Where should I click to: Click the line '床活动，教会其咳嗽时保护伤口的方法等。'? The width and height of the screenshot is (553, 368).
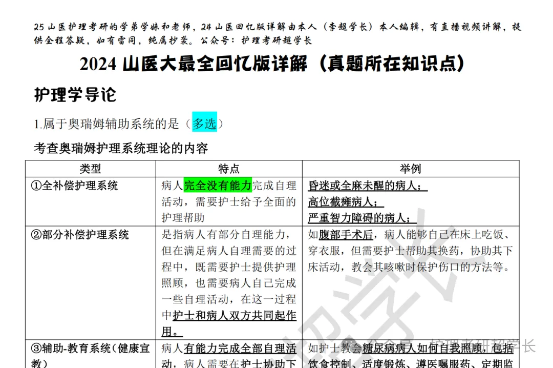[x=409, y=267]
